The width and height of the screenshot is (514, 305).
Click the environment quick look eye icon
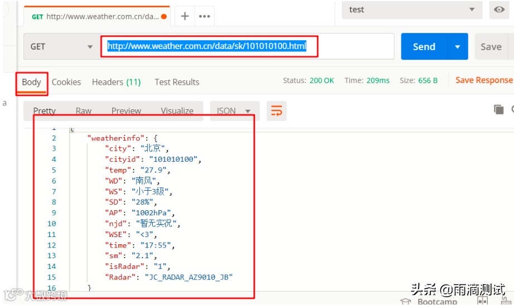(499, 9)
